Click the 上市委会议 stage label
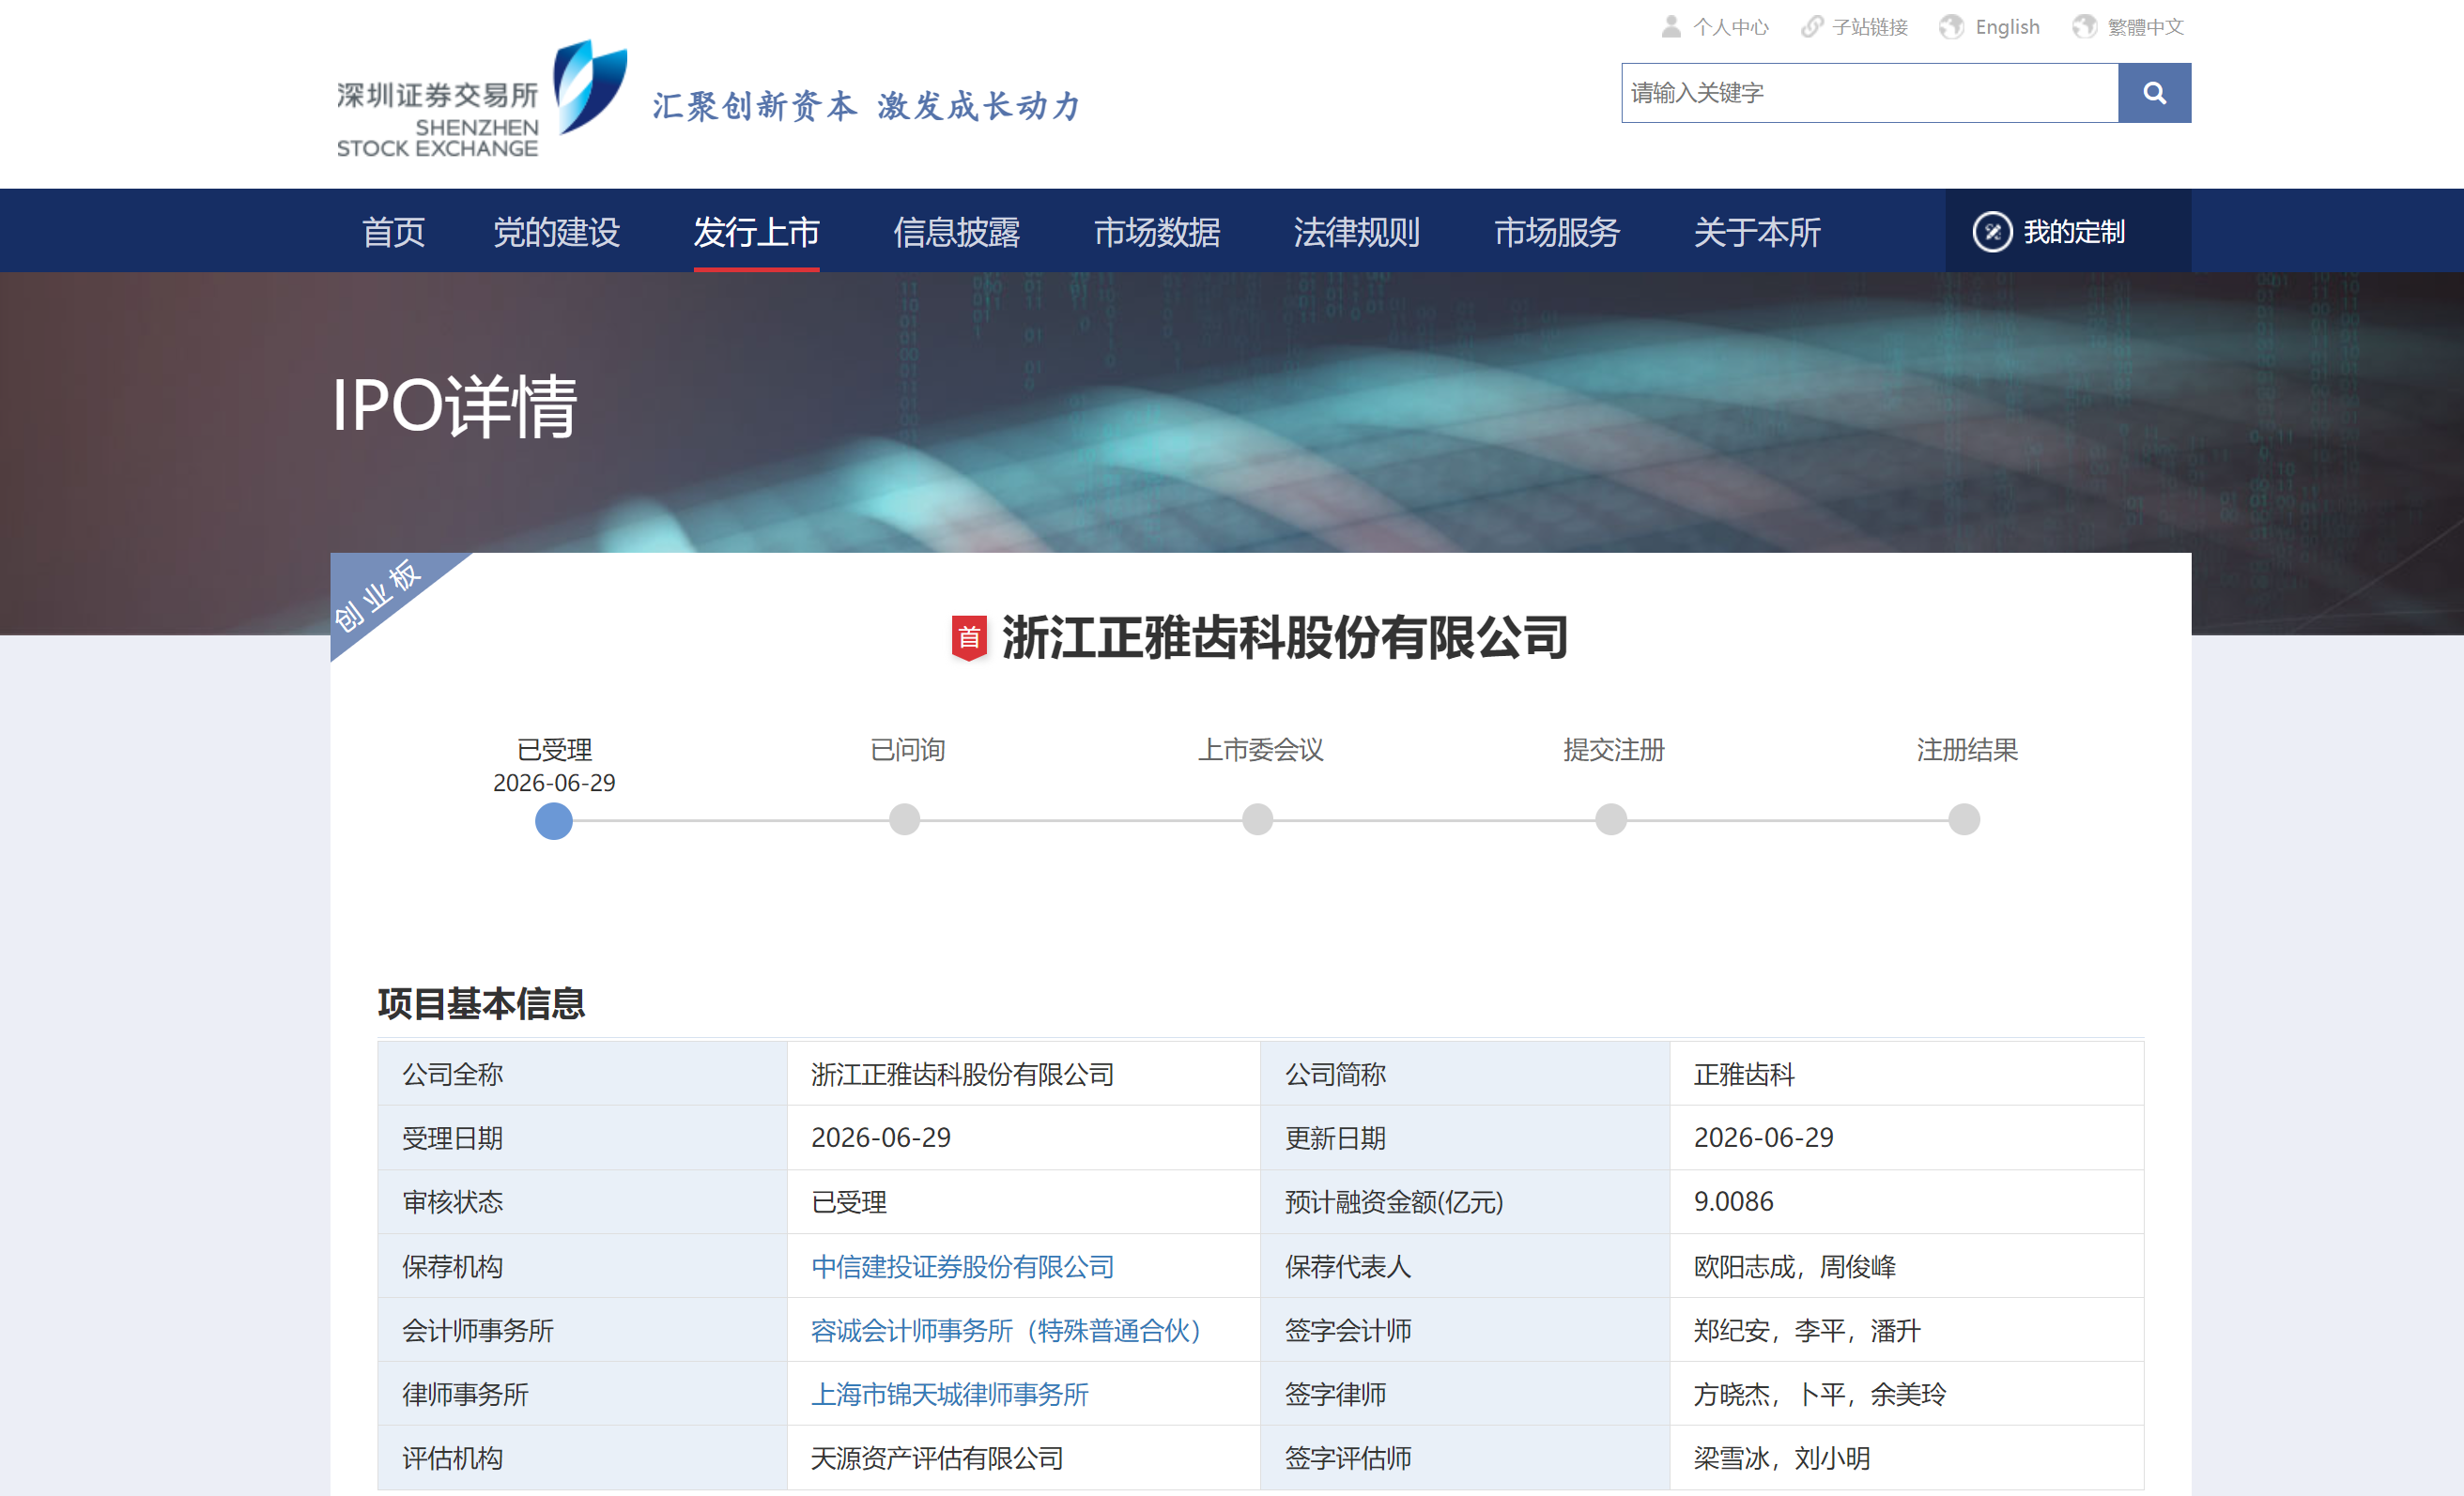This screenshot has width=2464, height=1496. [1261, 750]
